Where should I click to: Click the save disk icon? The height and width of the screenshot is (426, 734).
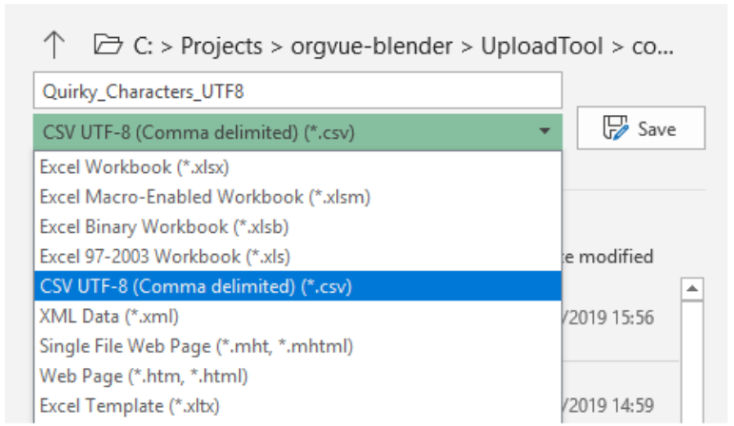tap(615, 128)
